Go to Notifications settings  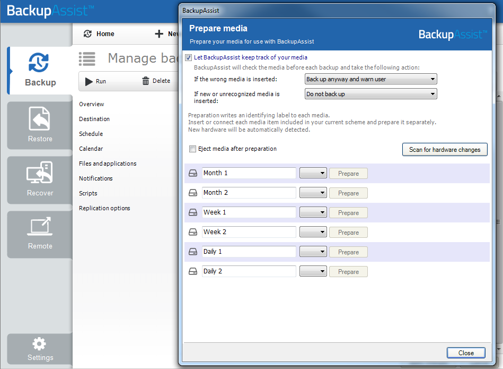[95, 178]
